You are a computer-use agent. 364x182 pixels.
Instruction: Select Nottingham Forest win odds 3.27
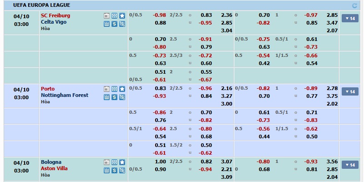click(227, 96)
